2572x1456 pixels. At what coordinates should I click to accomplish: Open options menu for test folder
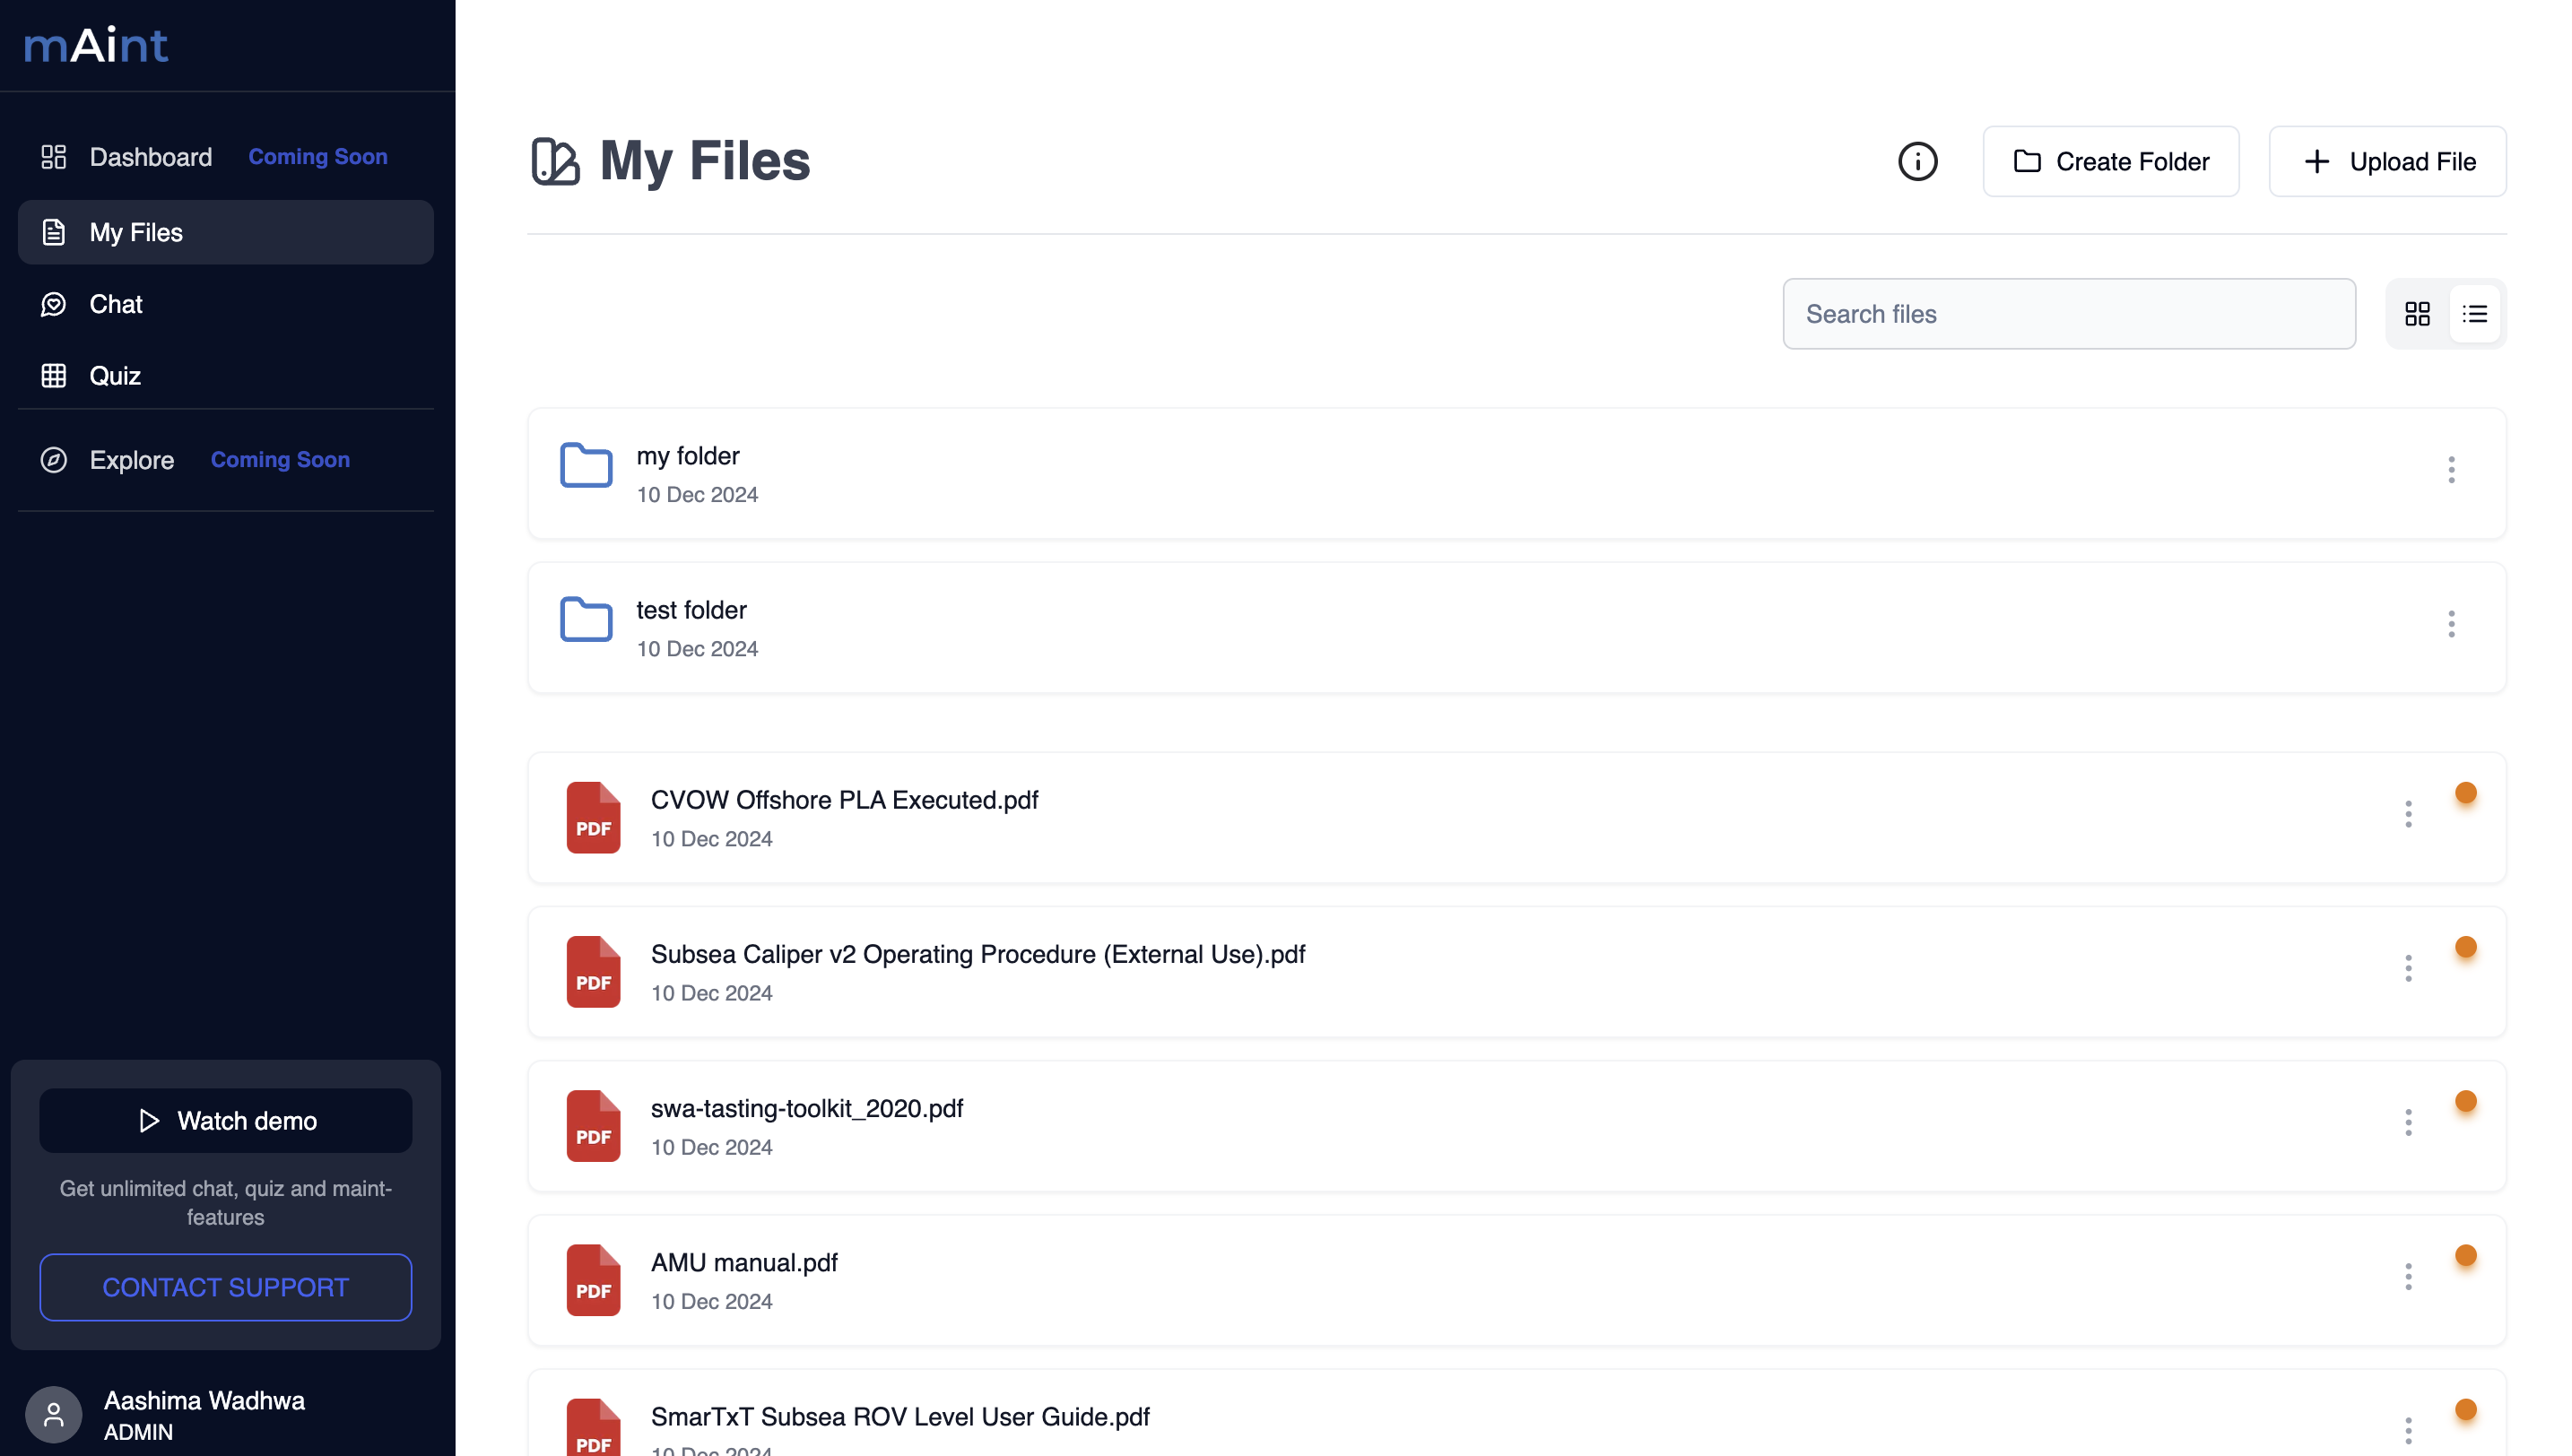pos(2450,624)
